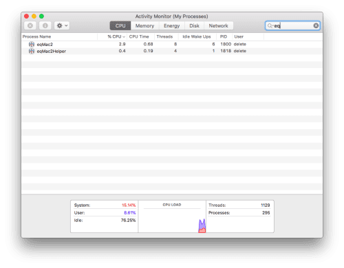Click CPU Time 0.68 cell
The image size is (344, 268).
click(148, 44)
